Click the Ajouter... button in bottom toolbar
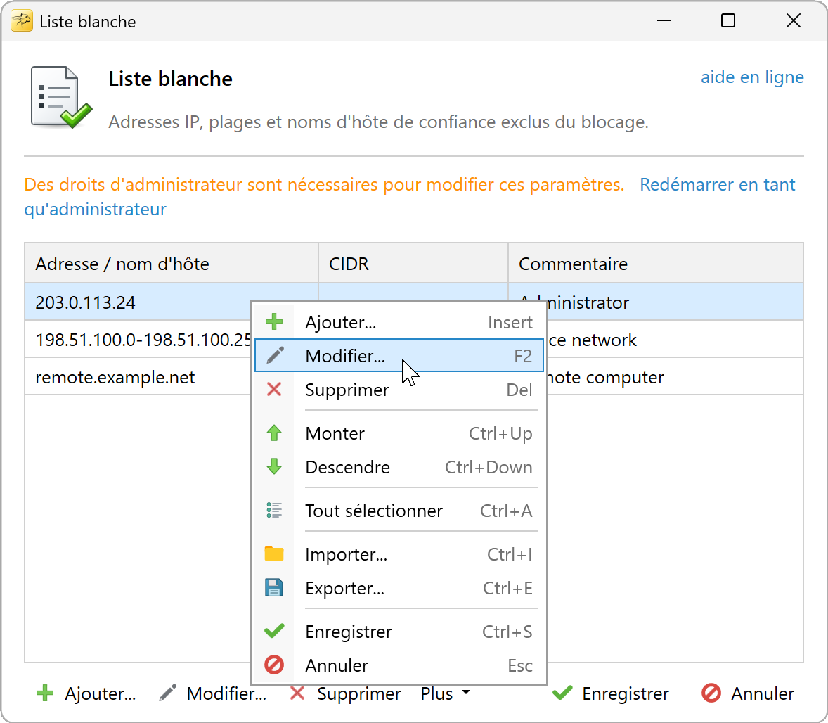The width and height of the screenshot is (828, 723). pyautogui.click(x=86, y=693)
